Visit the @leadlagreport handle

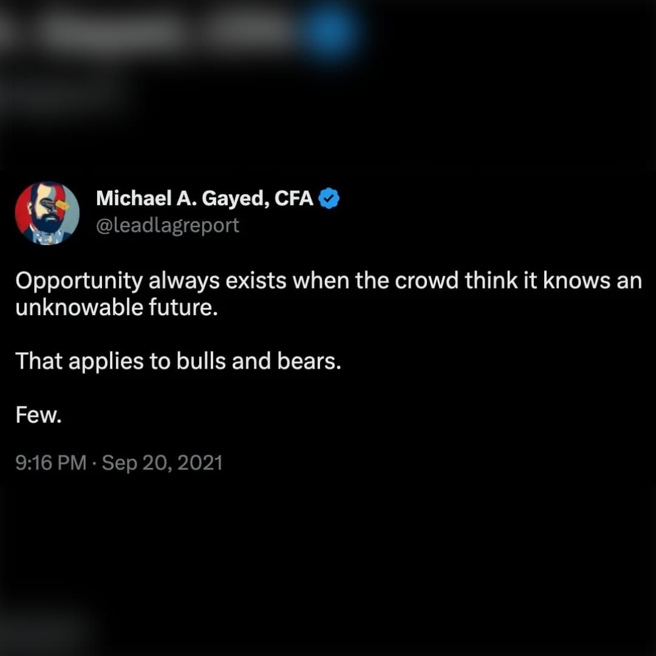pos(168,225)
